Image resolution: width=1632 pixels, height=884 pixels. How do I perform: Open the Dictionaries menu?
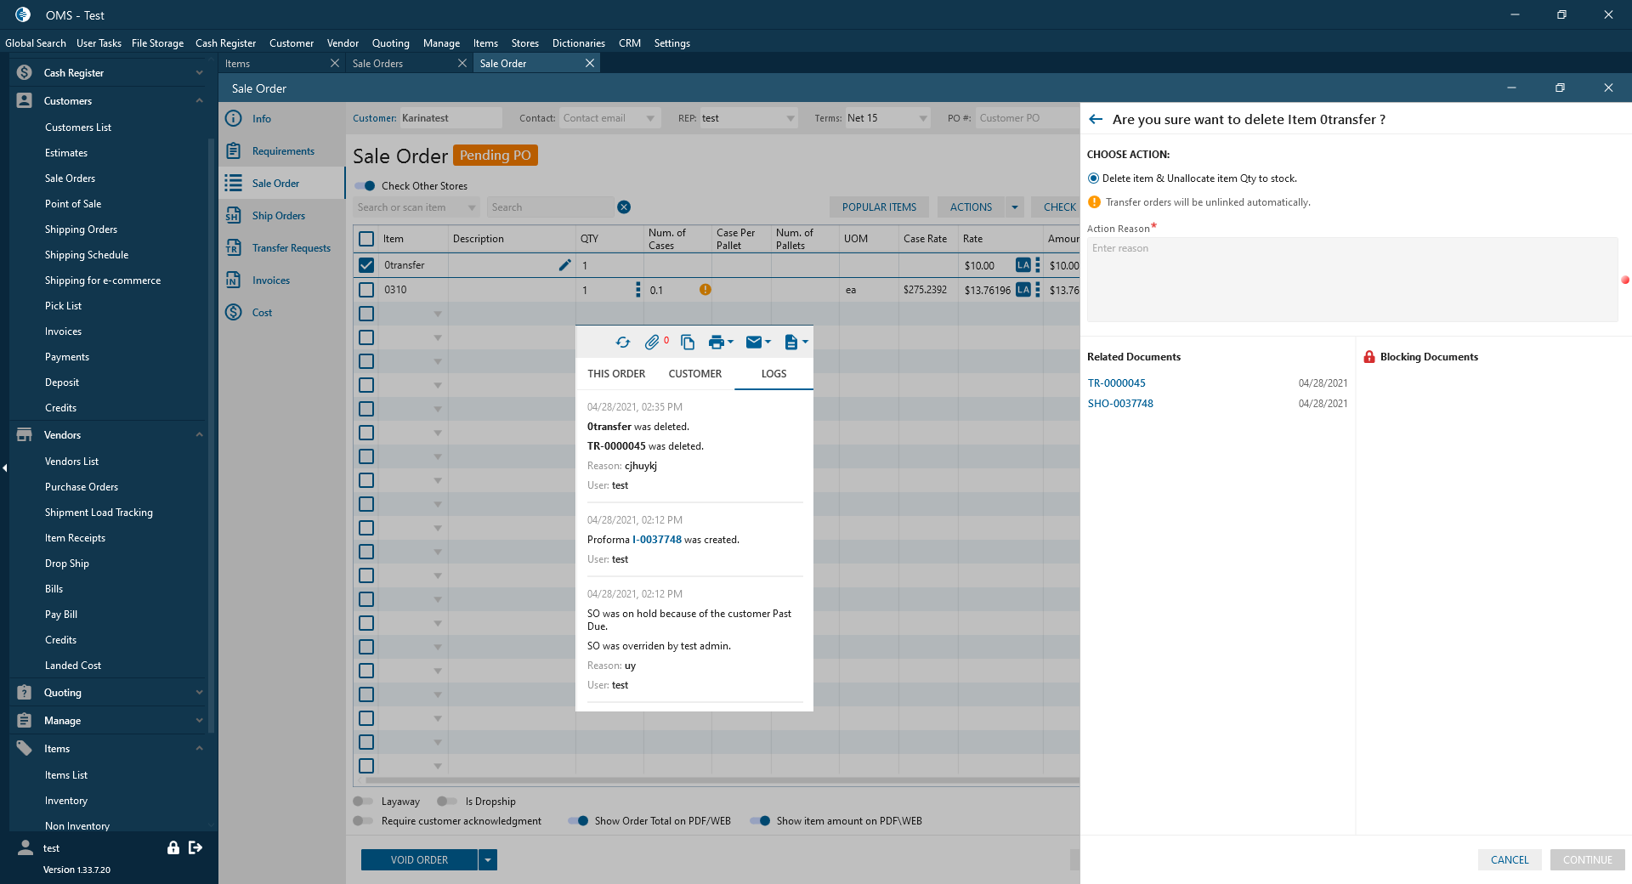579,43
